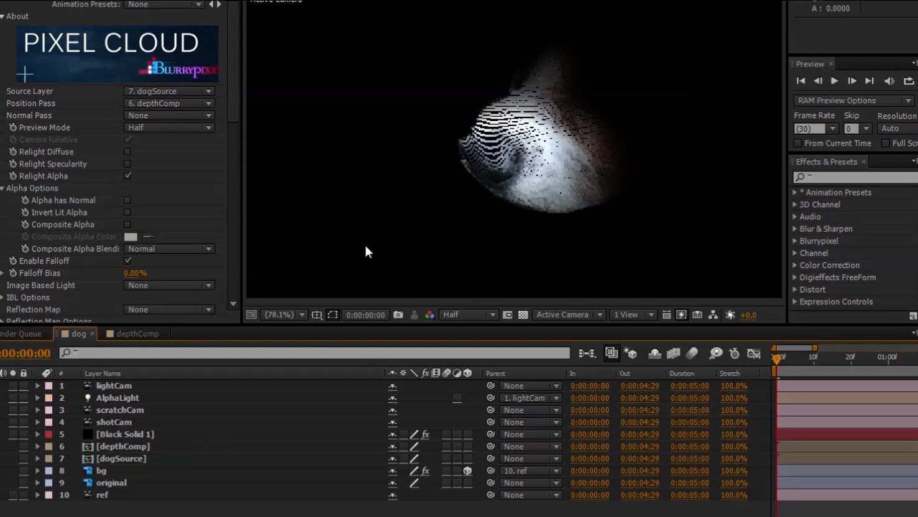The width and height of the screenshot is (918, 517).
Task: Toggle the Region of Interest icon
Action: tap(333, 315)
